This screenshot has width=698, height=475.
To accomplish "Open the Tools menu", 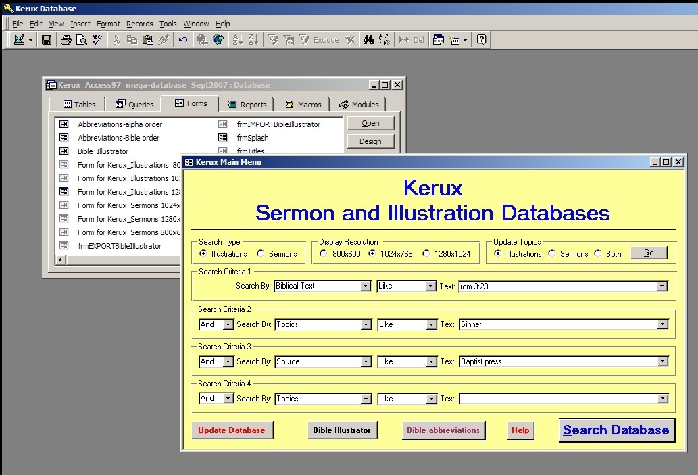I will [168, 24].
